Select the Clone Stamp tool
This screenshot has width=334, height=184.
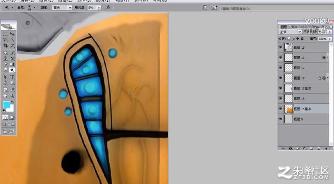5,58
